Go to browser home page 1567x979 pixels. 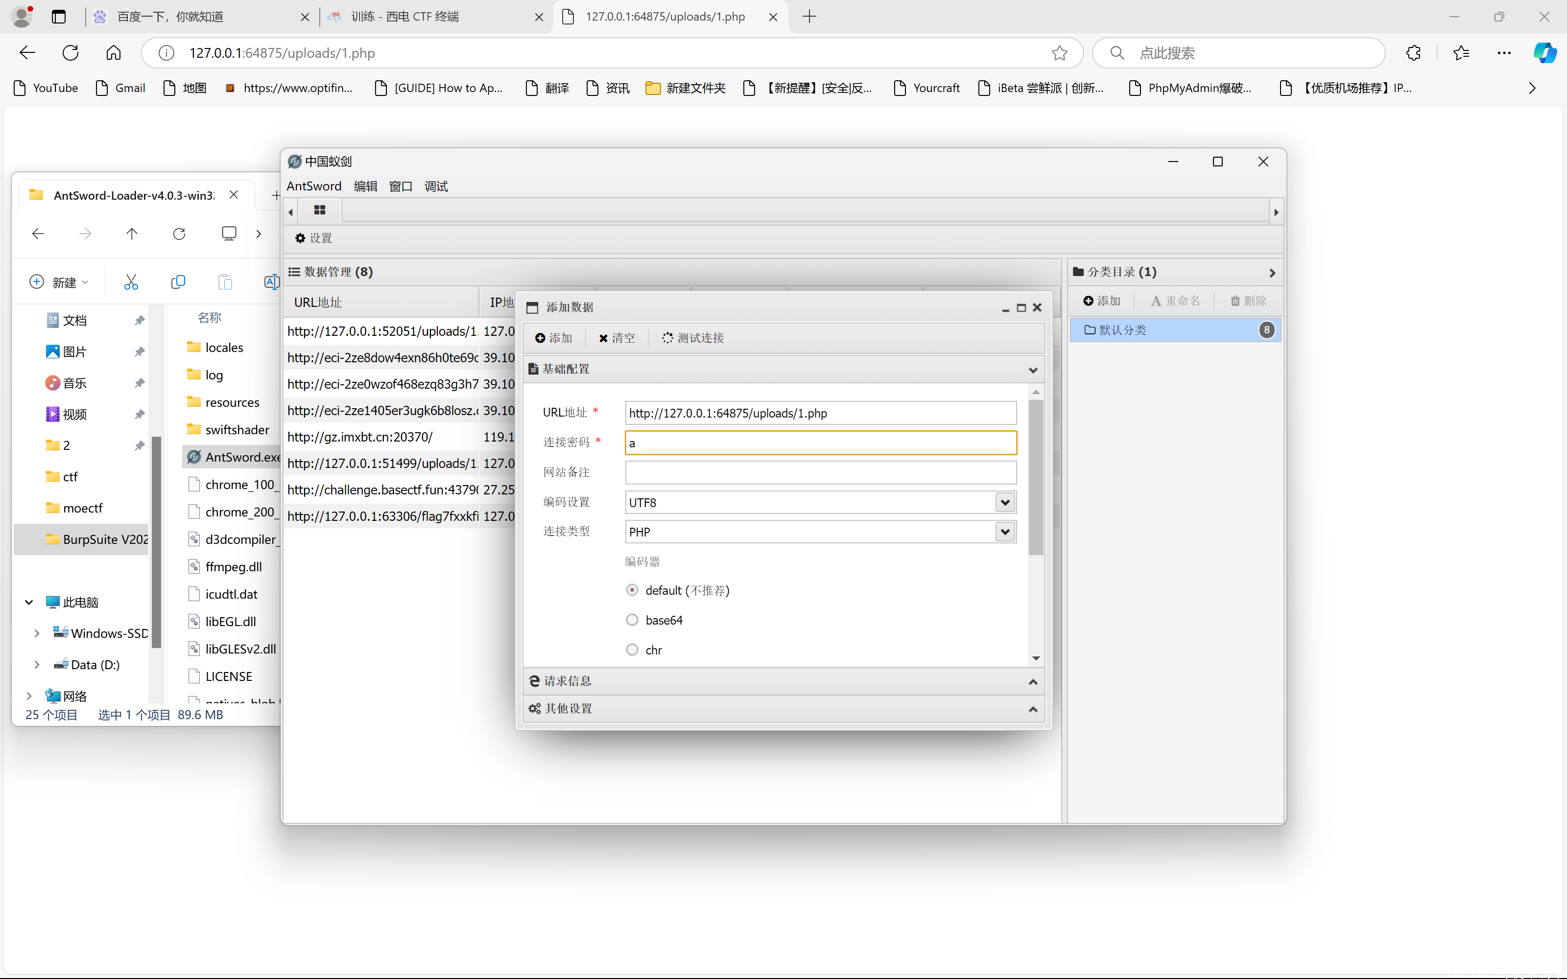coord(114,53)
